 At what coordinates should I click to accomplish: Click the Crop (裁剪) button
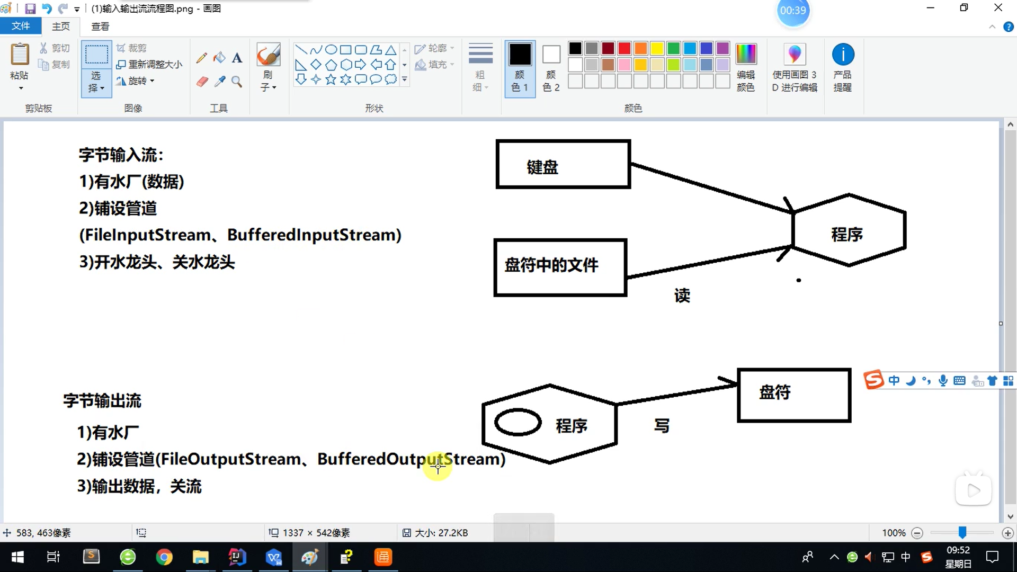131,48
